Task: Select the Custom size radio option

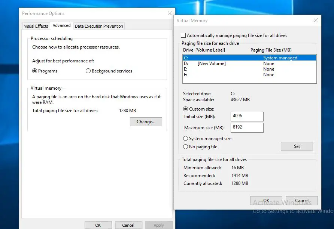Action: (x=186, y=109)
